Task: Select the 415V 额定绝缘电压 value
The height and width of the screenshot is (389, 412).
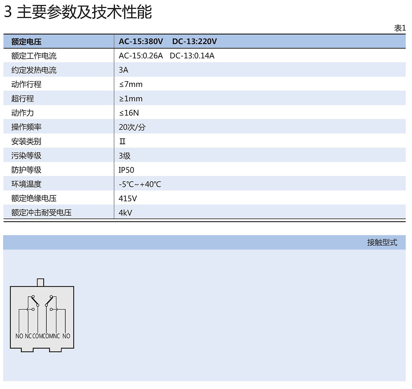Action: [x=128, y=198]
